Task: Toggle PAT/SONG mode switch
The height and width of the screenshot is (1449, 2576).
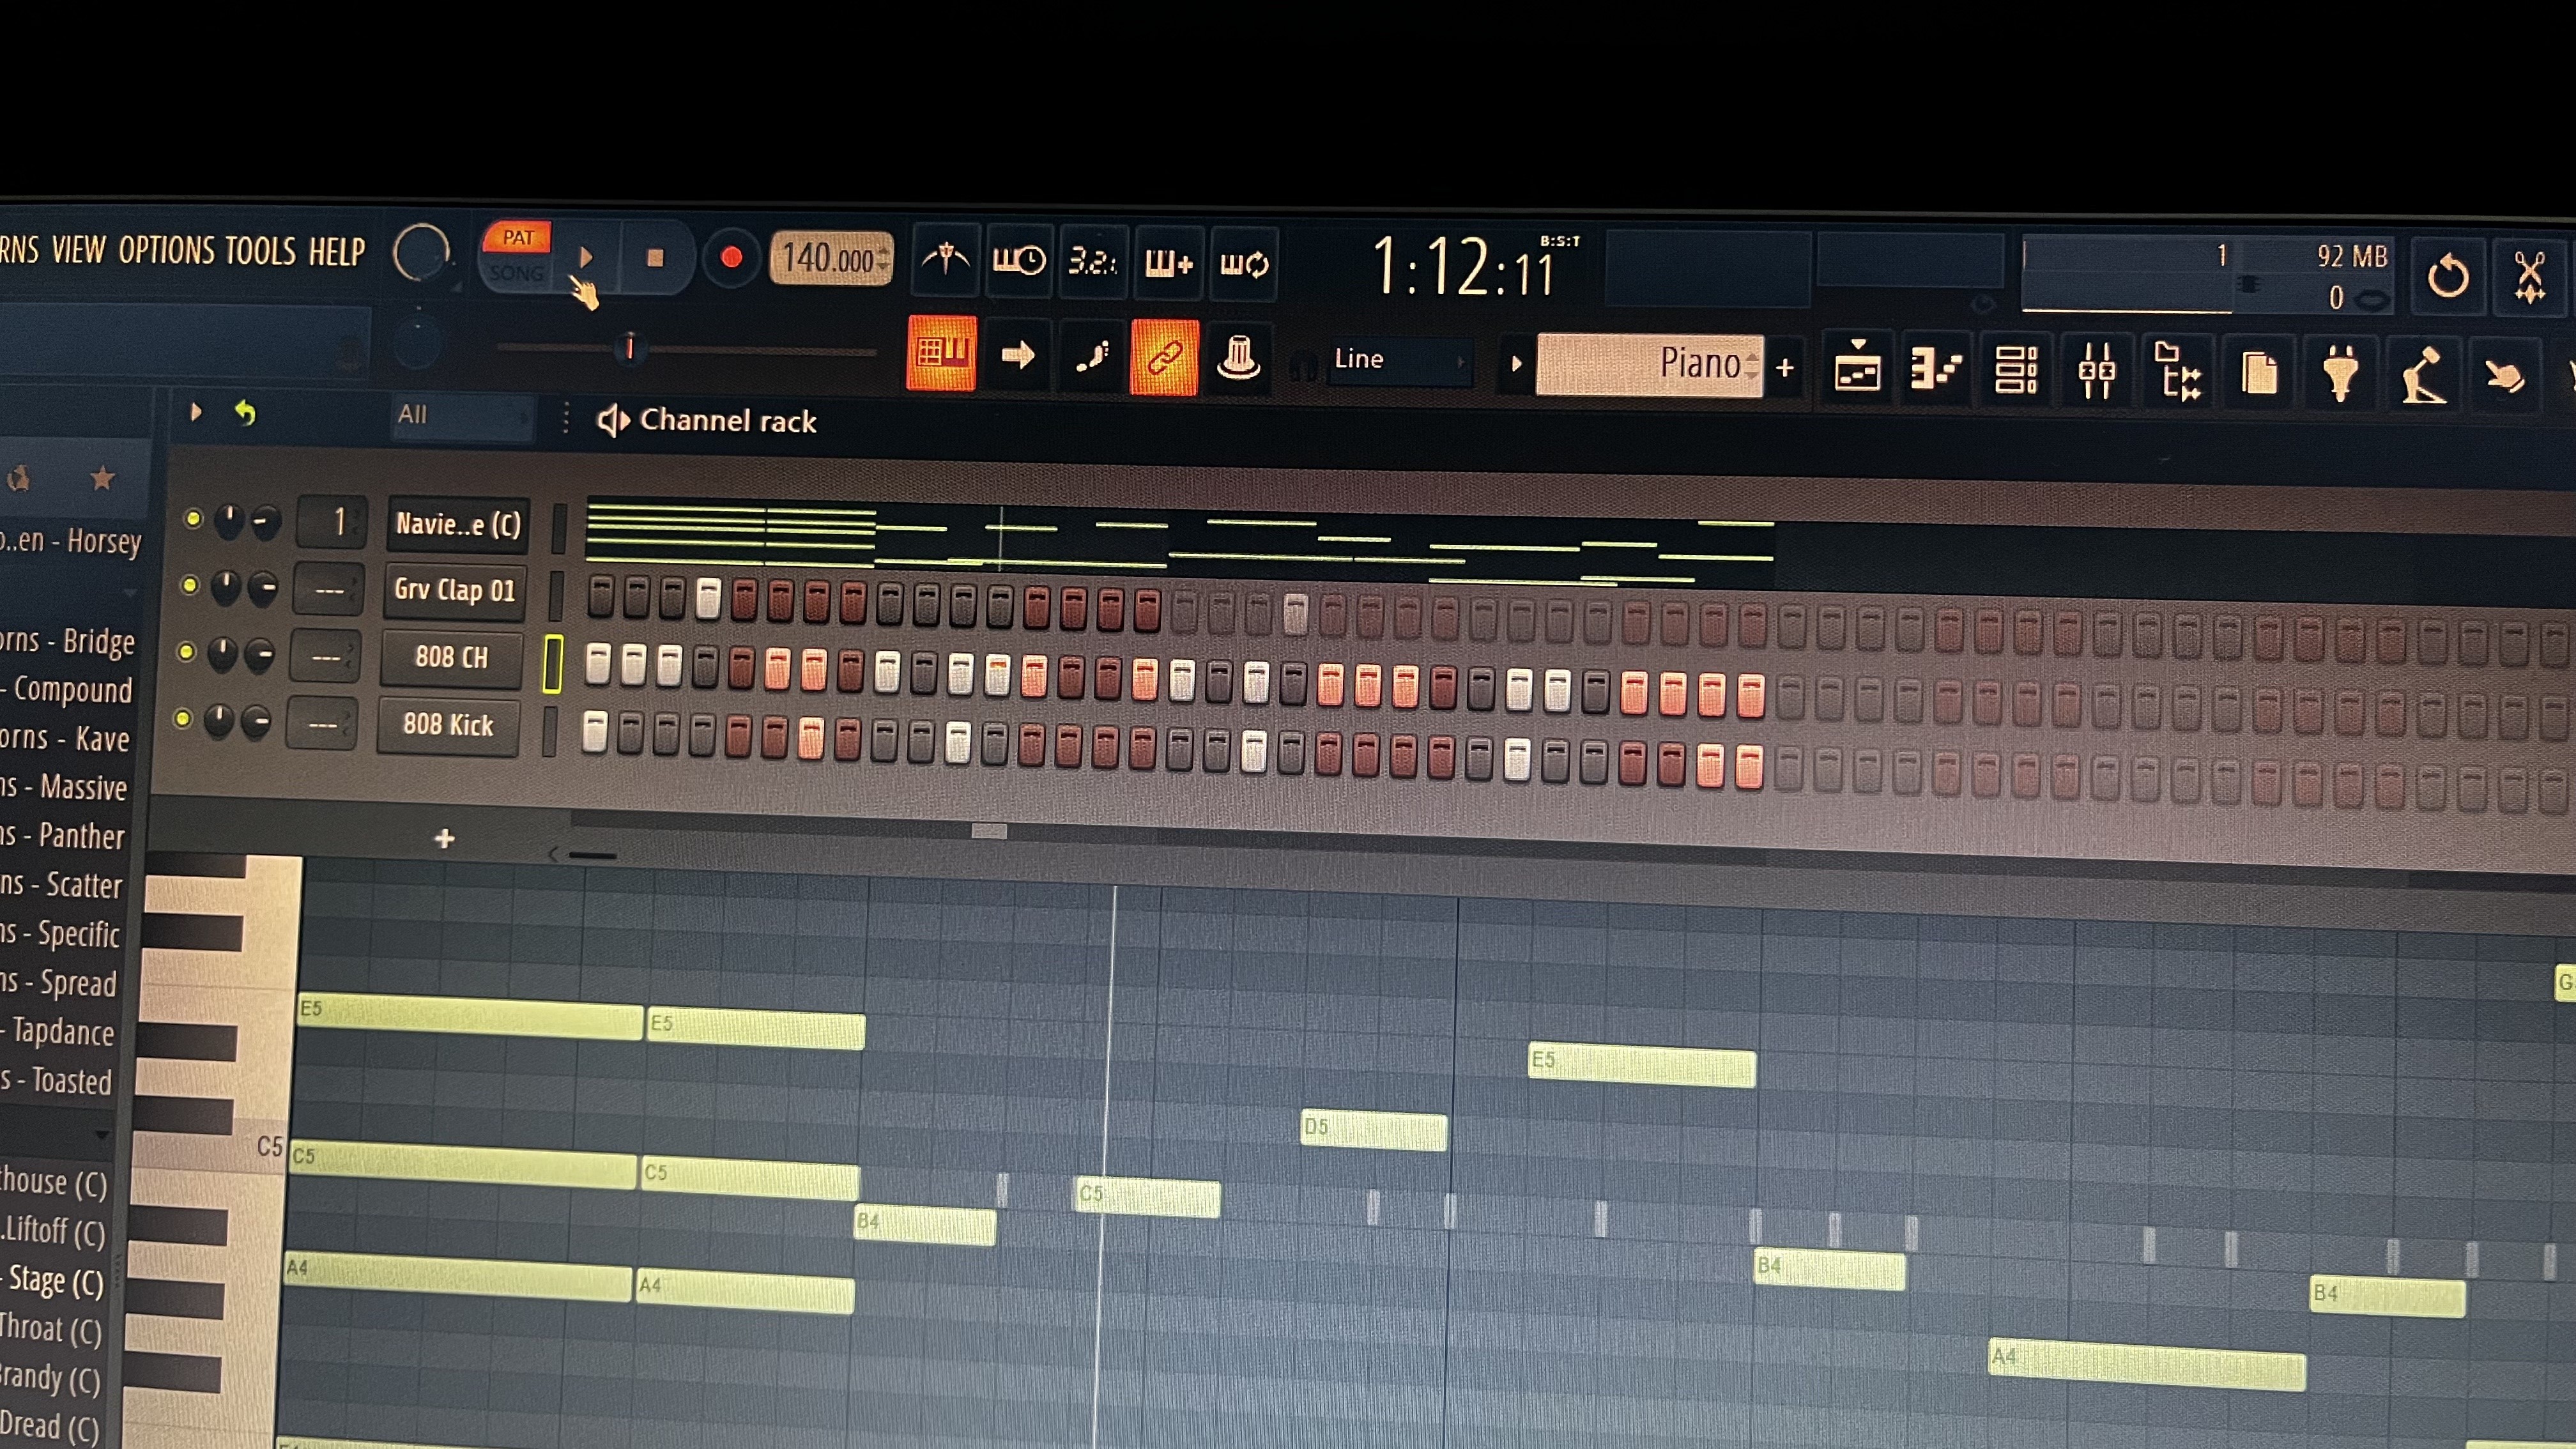Action: tap(517, 255)
